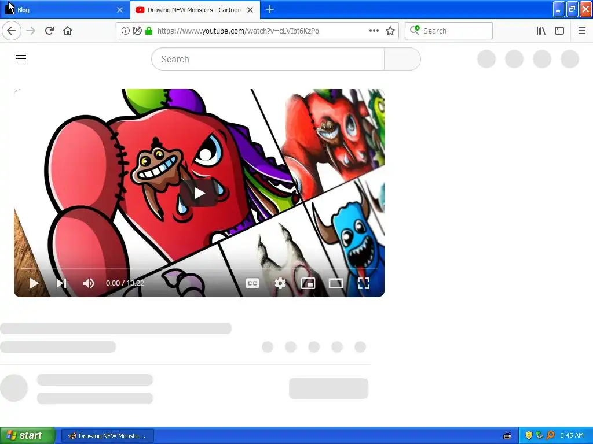This screenshot has height=444, width=593.
Task: Mute the video volume
Action: pyautogui.click(x=89, y=283)
